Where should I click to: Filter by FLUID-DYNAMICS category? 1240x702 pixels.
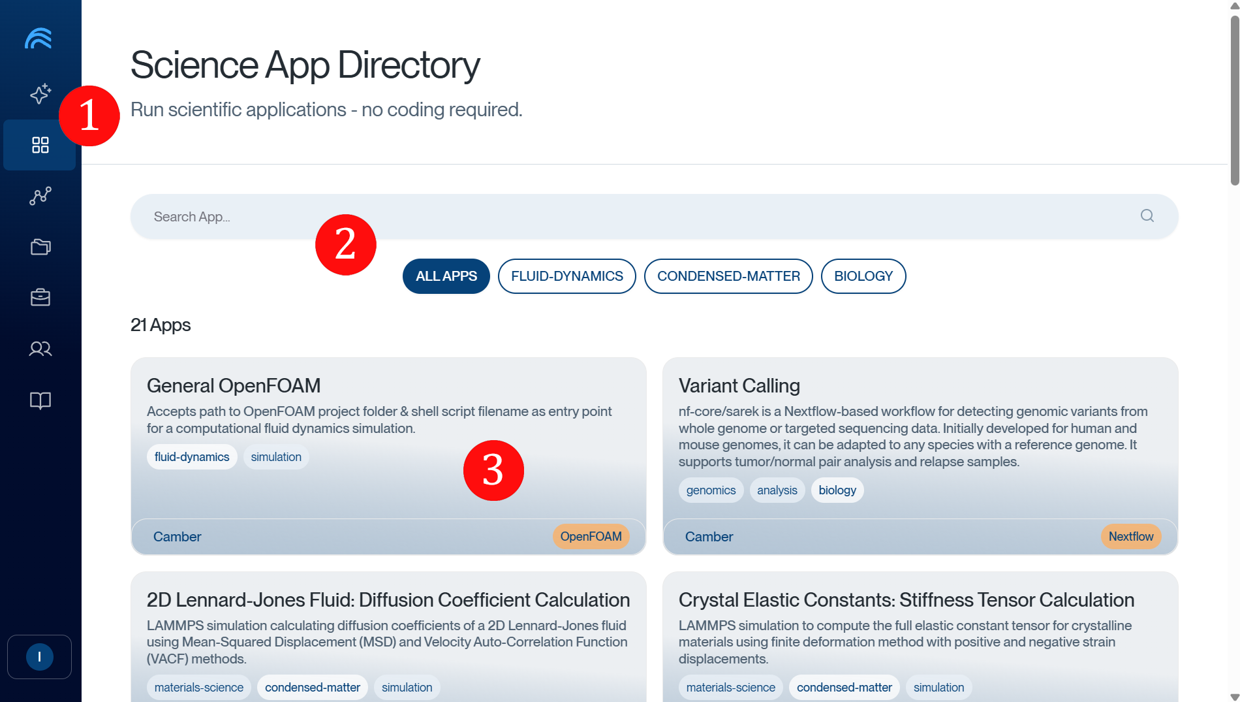coord(566,276)
